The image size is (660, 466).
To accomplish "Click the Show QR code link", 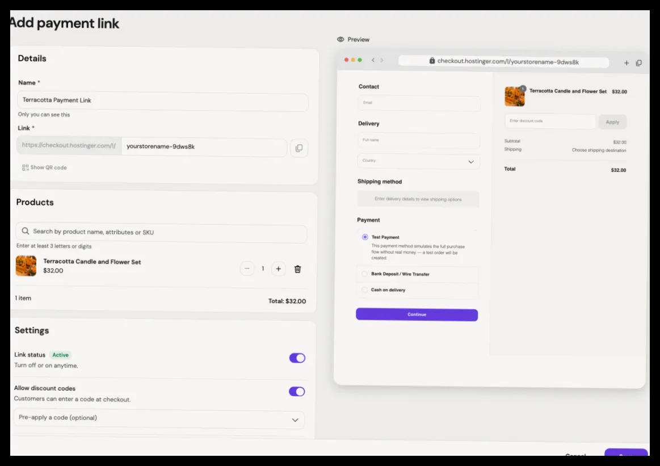I will (44, 167).
